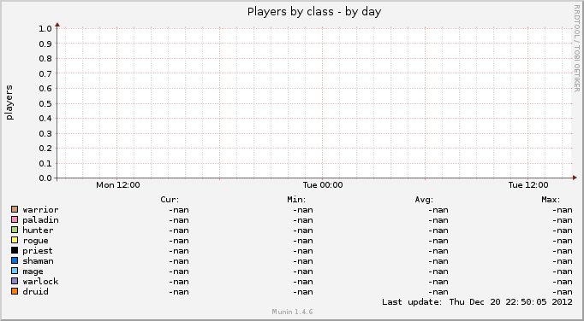
Task: Select the 'hunter' legend label
Action: 38,231
